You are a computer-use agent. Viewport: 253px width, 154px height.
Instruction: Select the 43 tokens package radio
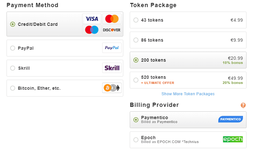coord(136,20)
